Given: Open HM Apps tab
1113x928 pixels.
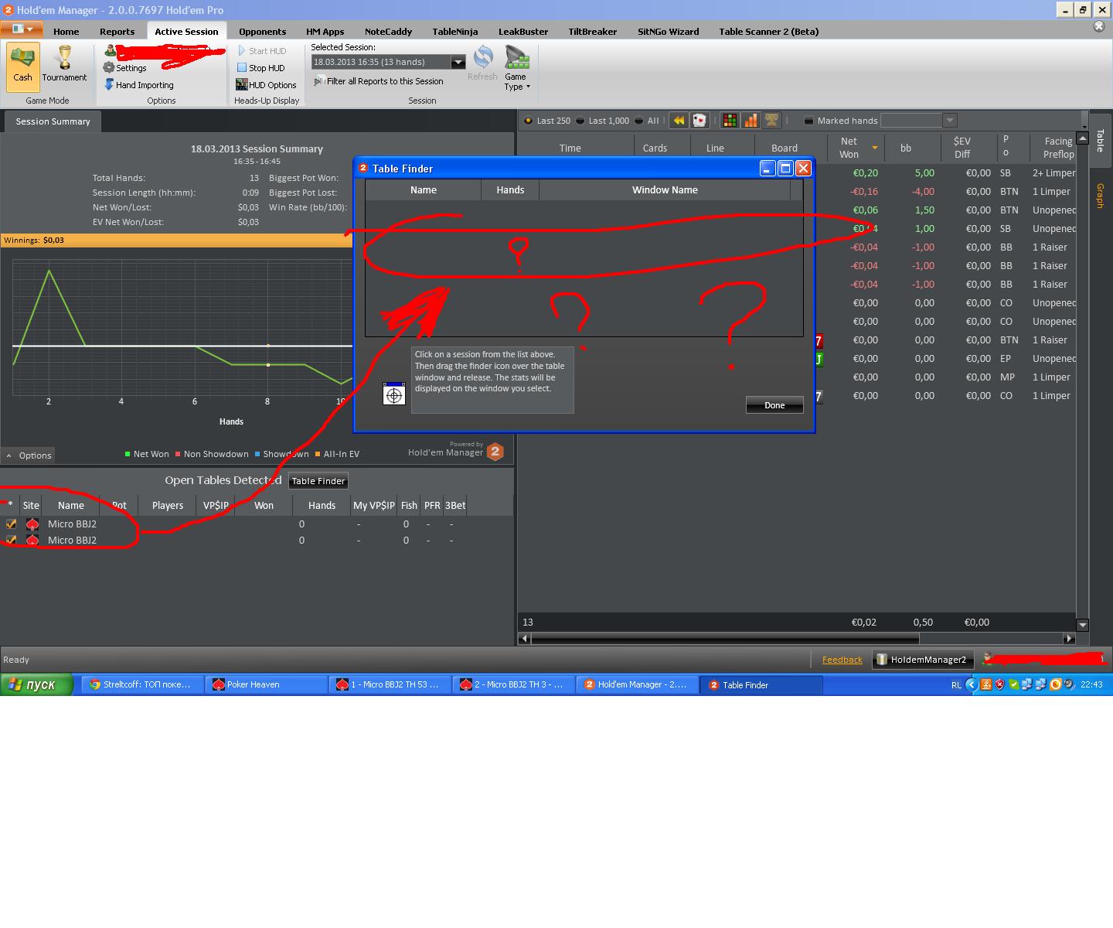Looking at the screenshot, I should coord(325,32).
